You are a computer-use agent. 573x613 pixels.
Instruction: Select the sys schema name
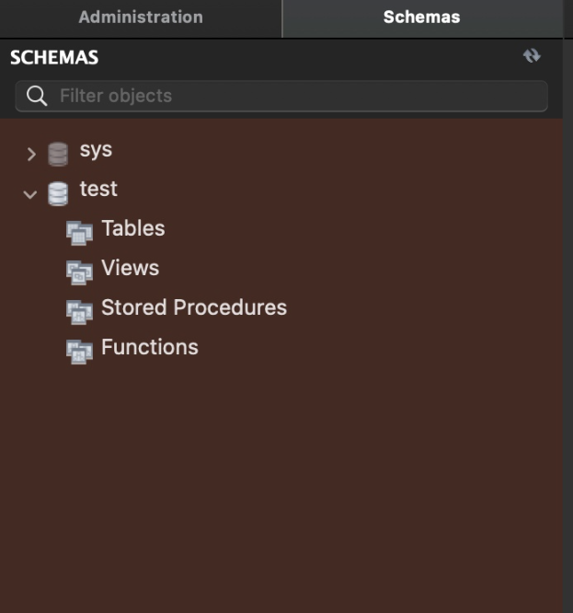pos(96,150)
